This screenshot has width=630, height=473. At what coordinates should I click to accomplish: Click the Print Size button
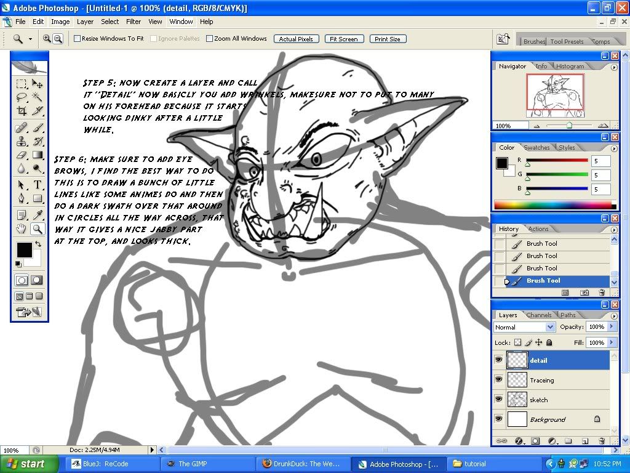click(x=388, y=39)
